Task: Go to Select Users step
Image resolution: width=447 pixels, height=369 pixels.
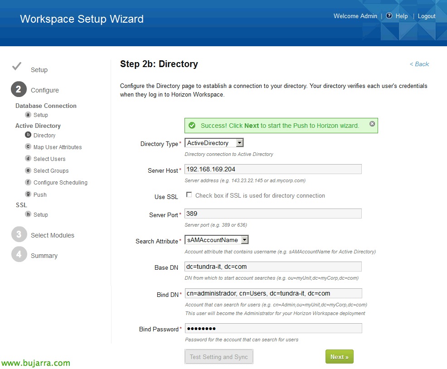Action: point(49,159)
